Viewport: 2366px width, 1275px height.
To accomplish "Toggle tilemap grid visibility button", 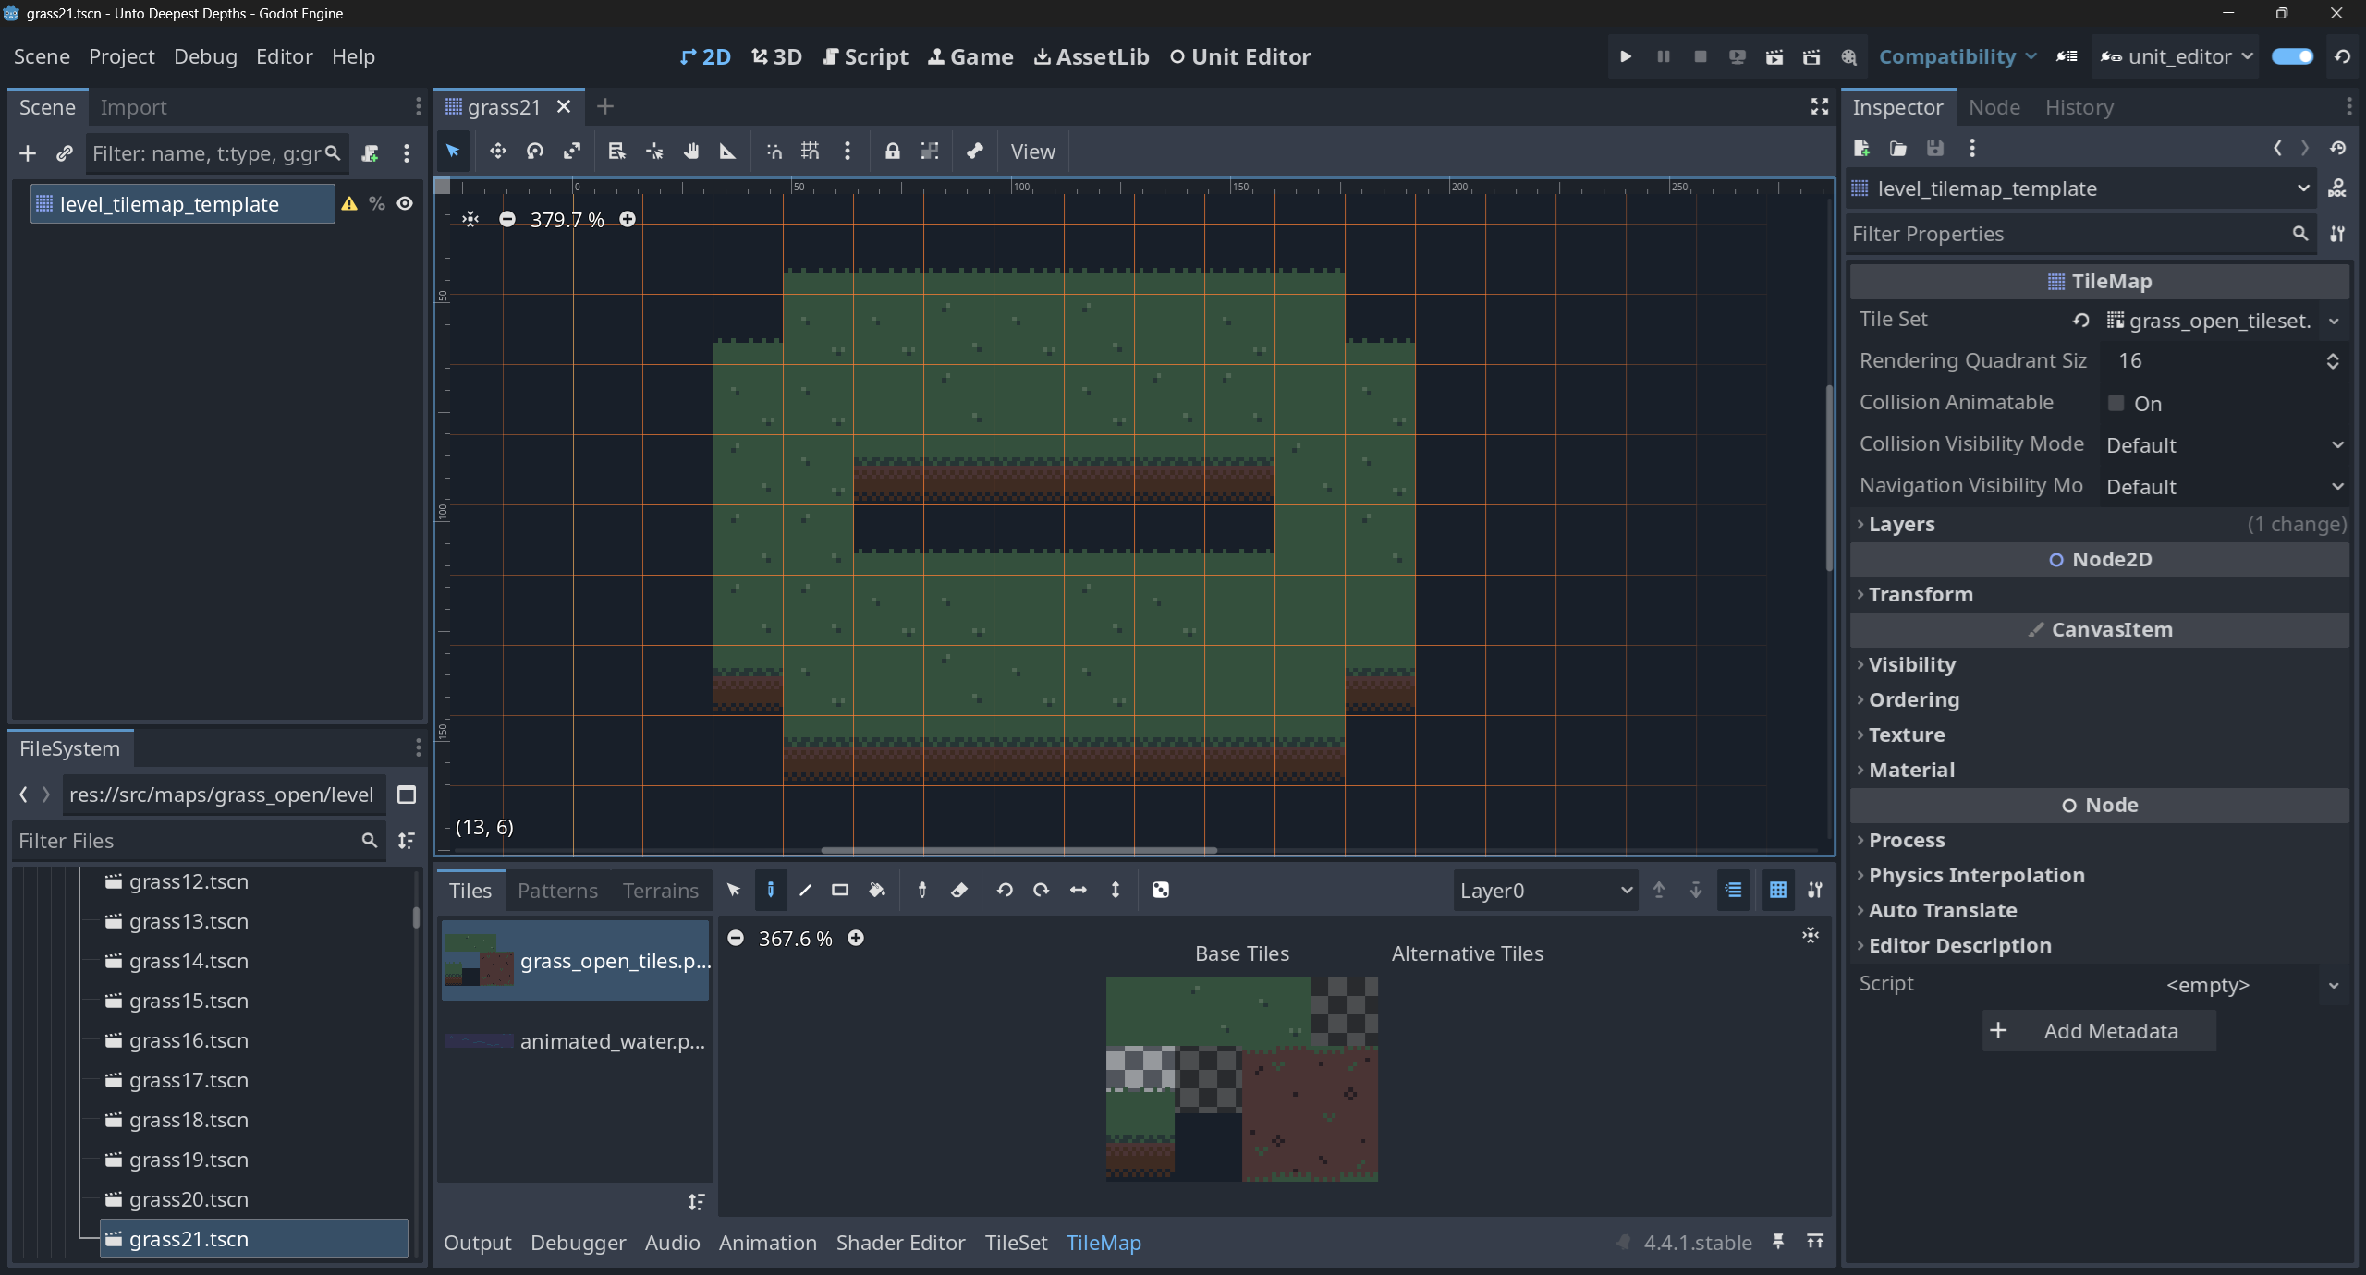I will (x=1777, y=890).
